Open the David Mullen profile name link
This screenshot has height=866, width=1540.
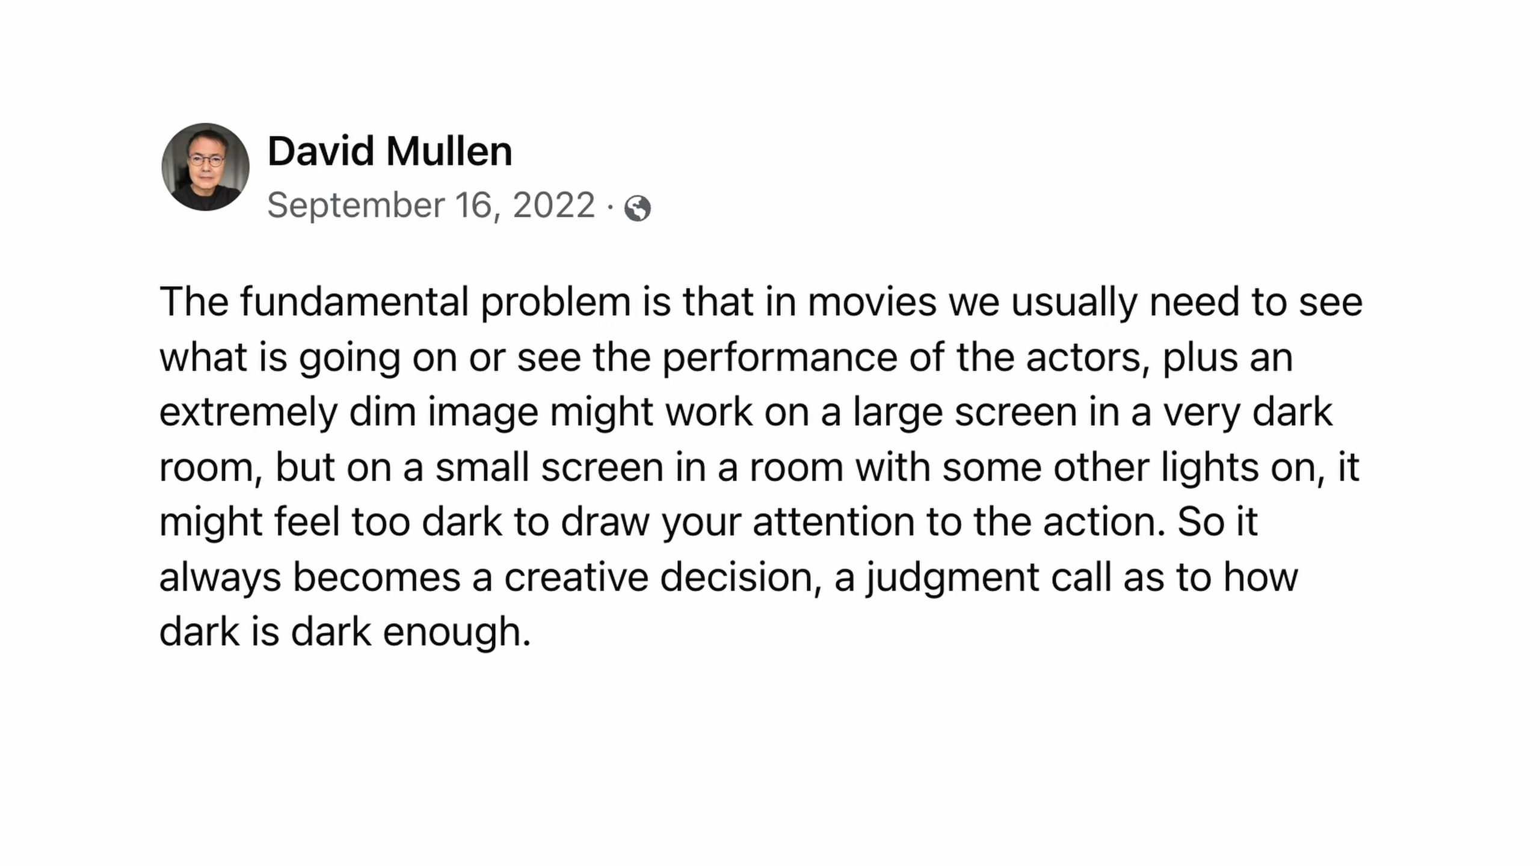390,151
